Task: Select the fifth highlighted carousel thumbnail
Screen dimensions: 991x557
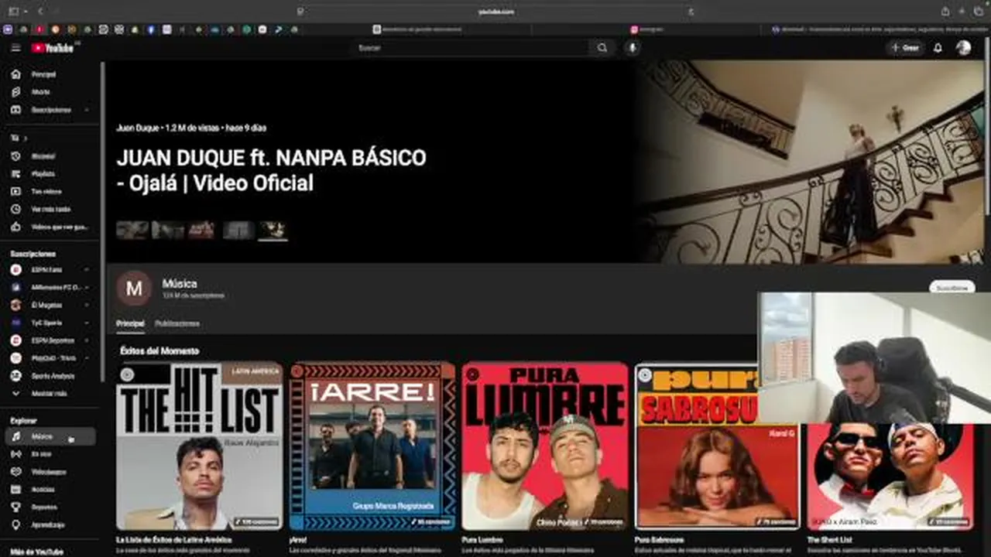Action: pos(273,230)
